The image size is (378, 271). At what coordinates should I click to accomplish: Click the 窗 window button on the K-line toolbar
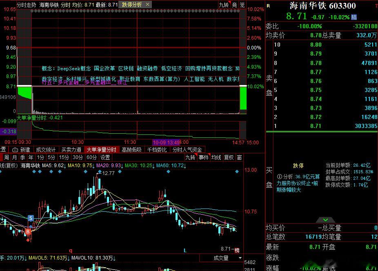(x=239, y=157)
